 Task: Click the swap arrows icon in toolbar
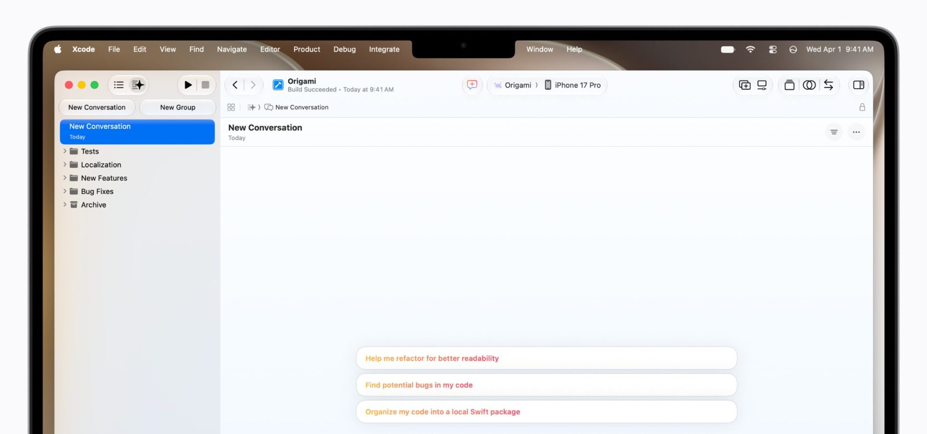(829, 85)
